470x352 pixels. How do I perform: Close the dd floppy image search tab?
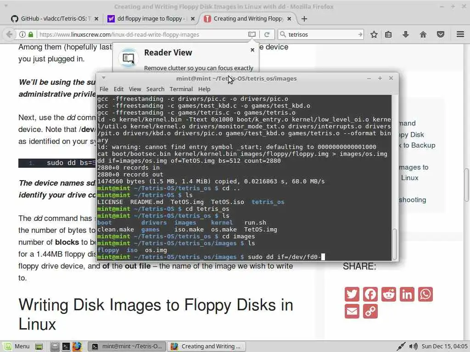pyautogui.click(x=193, y=18)
